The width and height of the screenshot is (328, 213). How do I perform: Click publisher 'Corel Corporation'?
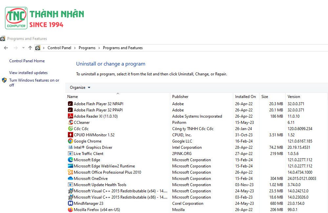tap(188, 203)
